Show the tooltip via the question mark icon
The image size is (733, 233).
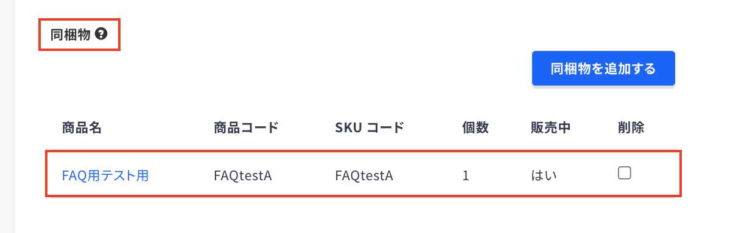pyautogui.click(x=102, y=35)
